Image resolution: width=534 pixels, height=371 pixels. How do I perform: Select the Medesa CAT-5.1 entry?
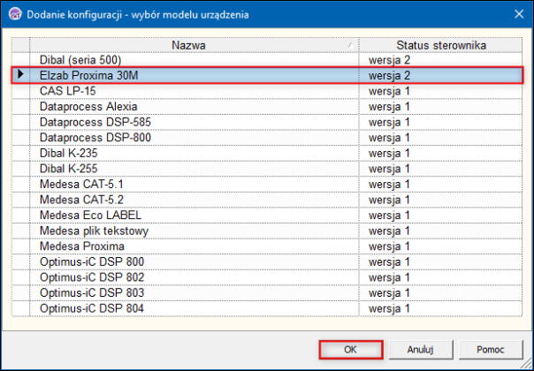(81, 185)
